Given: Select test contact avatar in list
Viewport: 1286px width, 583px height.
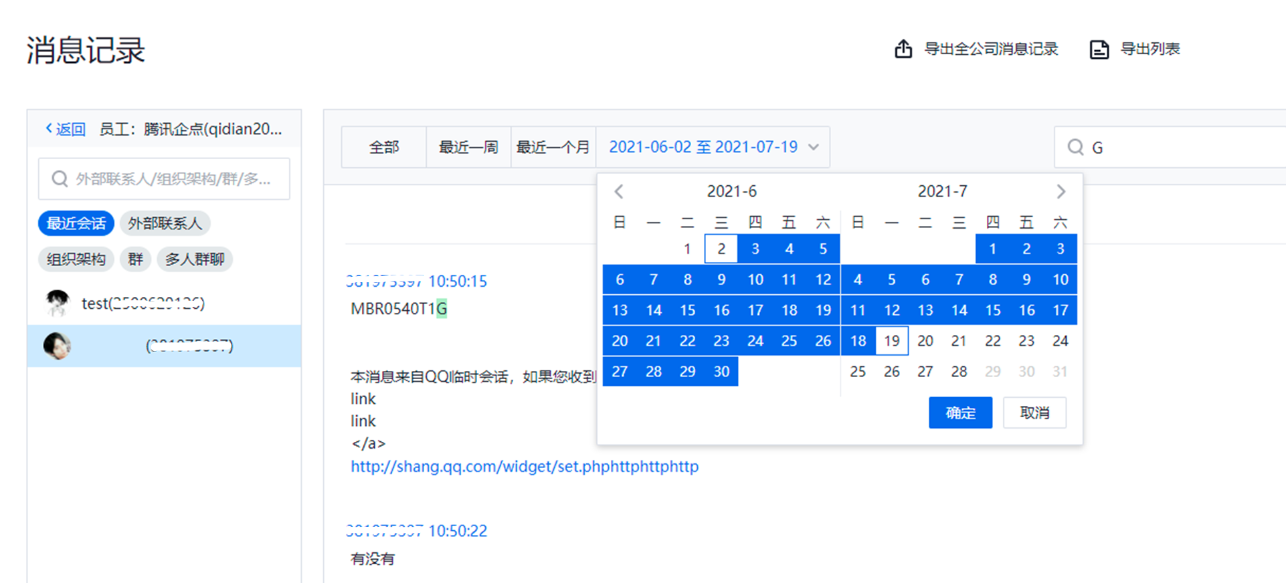Looking at the screenshot, I should point(58,303).
